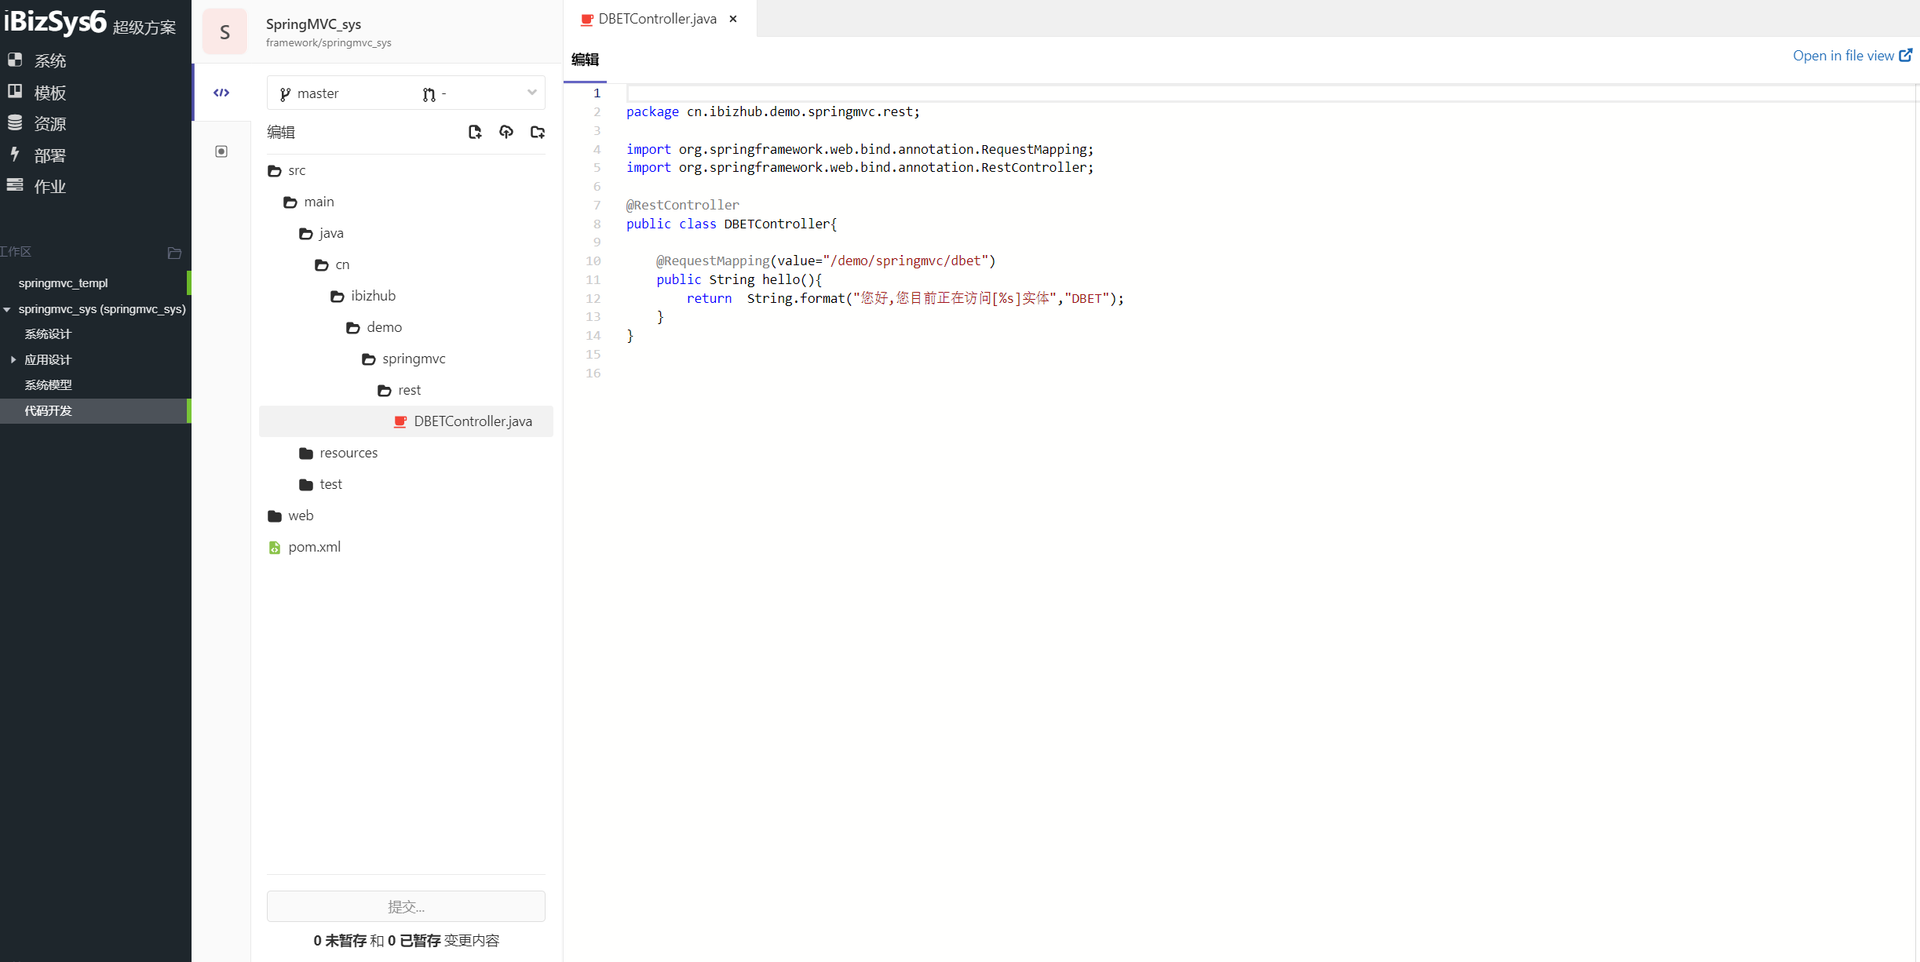
Task: Click the workspace folder icon
Action: point(174,253)
